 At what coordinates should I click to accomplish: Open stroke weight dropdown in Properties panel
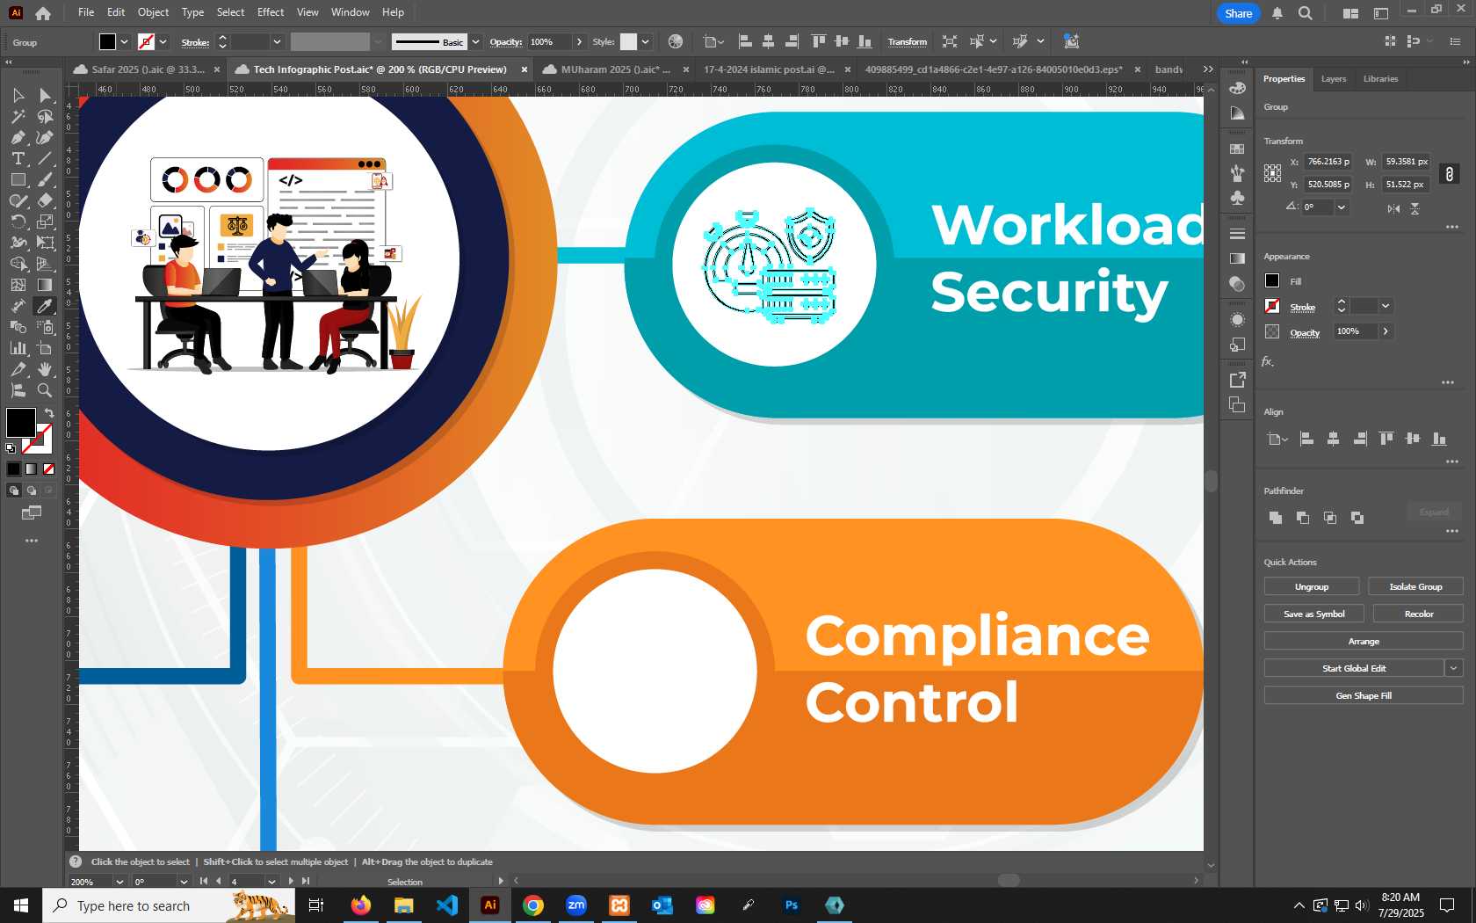[1386, 306]
